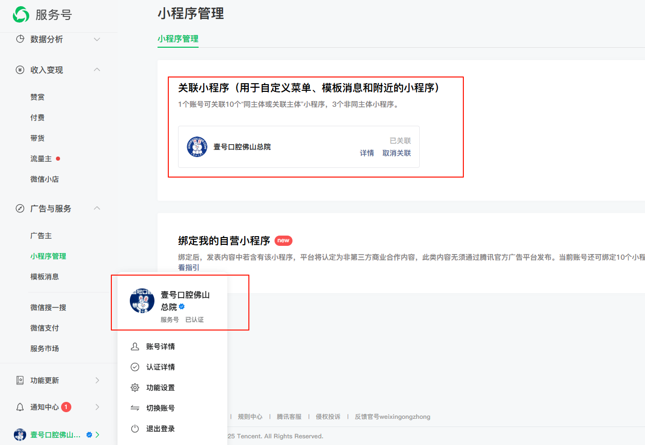Click the 功能设置 gear icon
645x445 pixels.
135,388
